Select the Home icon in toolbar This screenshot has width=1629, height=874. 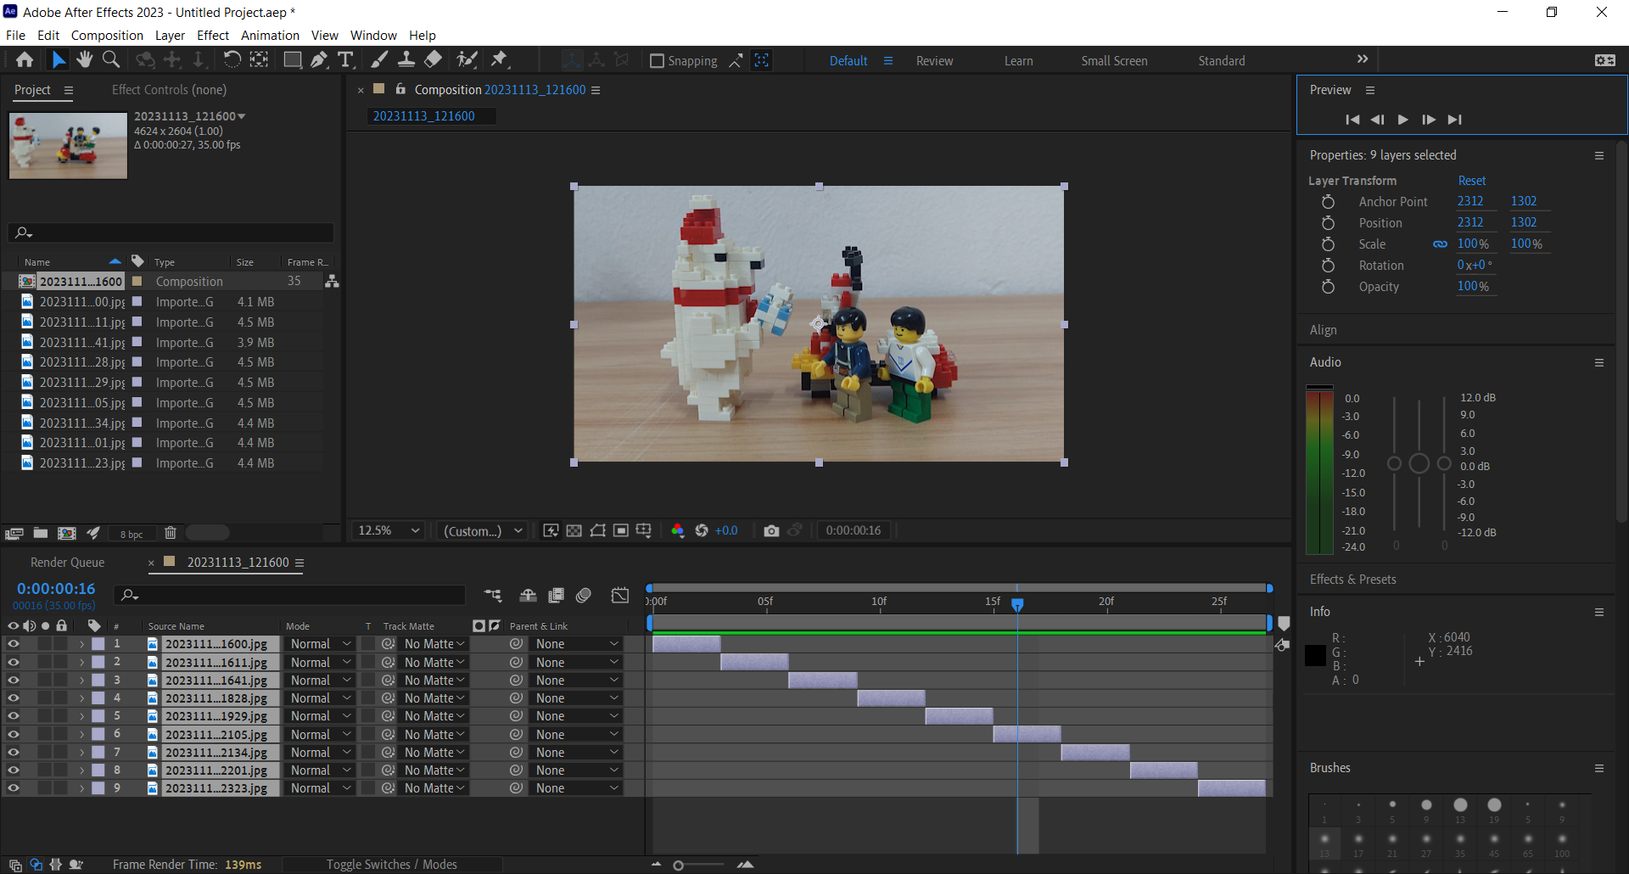coord(25,59)
